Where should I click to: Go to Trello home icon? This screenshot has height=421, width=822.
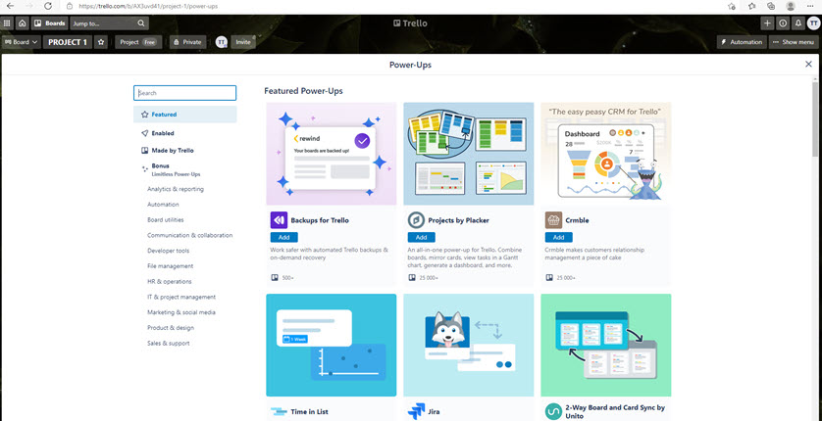tap(23, 23)
